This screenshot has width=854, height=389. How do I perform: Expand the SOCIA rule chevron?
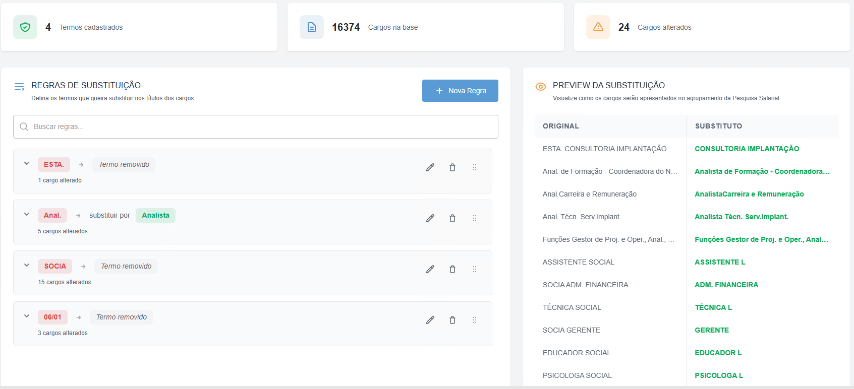click(x=27, y=265)
